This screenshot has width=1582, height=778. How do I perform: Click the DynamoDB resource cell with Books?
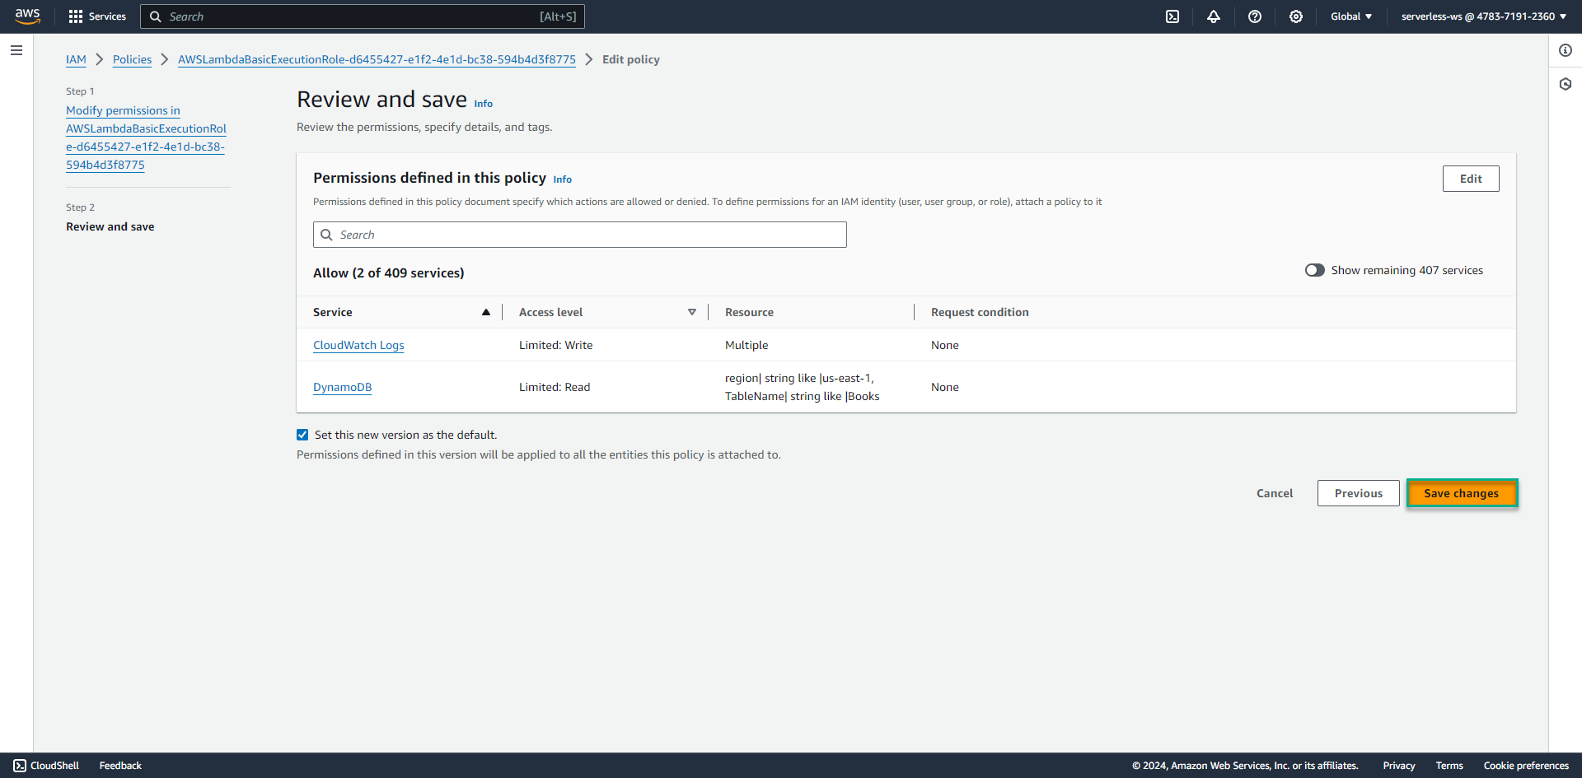tap(803, 387)
